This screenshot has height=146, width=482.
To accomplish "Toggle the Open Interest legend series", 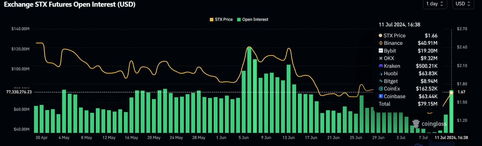I will 253,19.
